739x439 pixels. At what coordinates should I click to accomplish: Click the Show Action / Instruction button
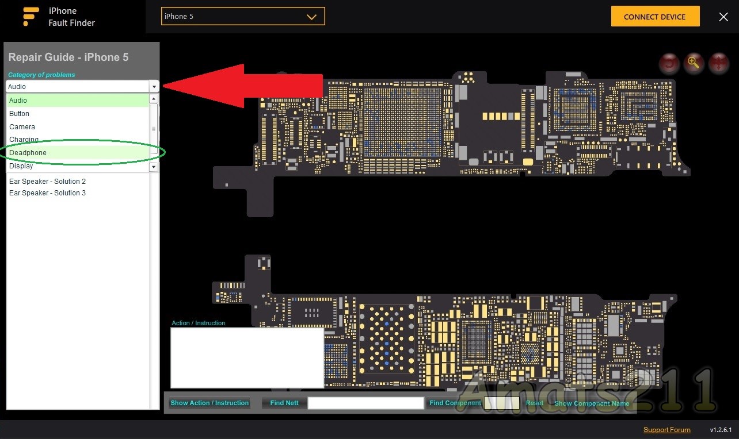[209, 403]
